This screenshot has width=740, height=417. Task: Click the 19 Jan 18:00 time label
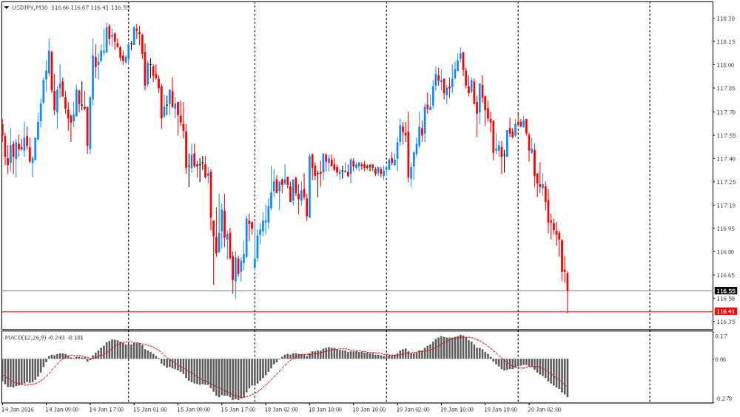(501, 410)
